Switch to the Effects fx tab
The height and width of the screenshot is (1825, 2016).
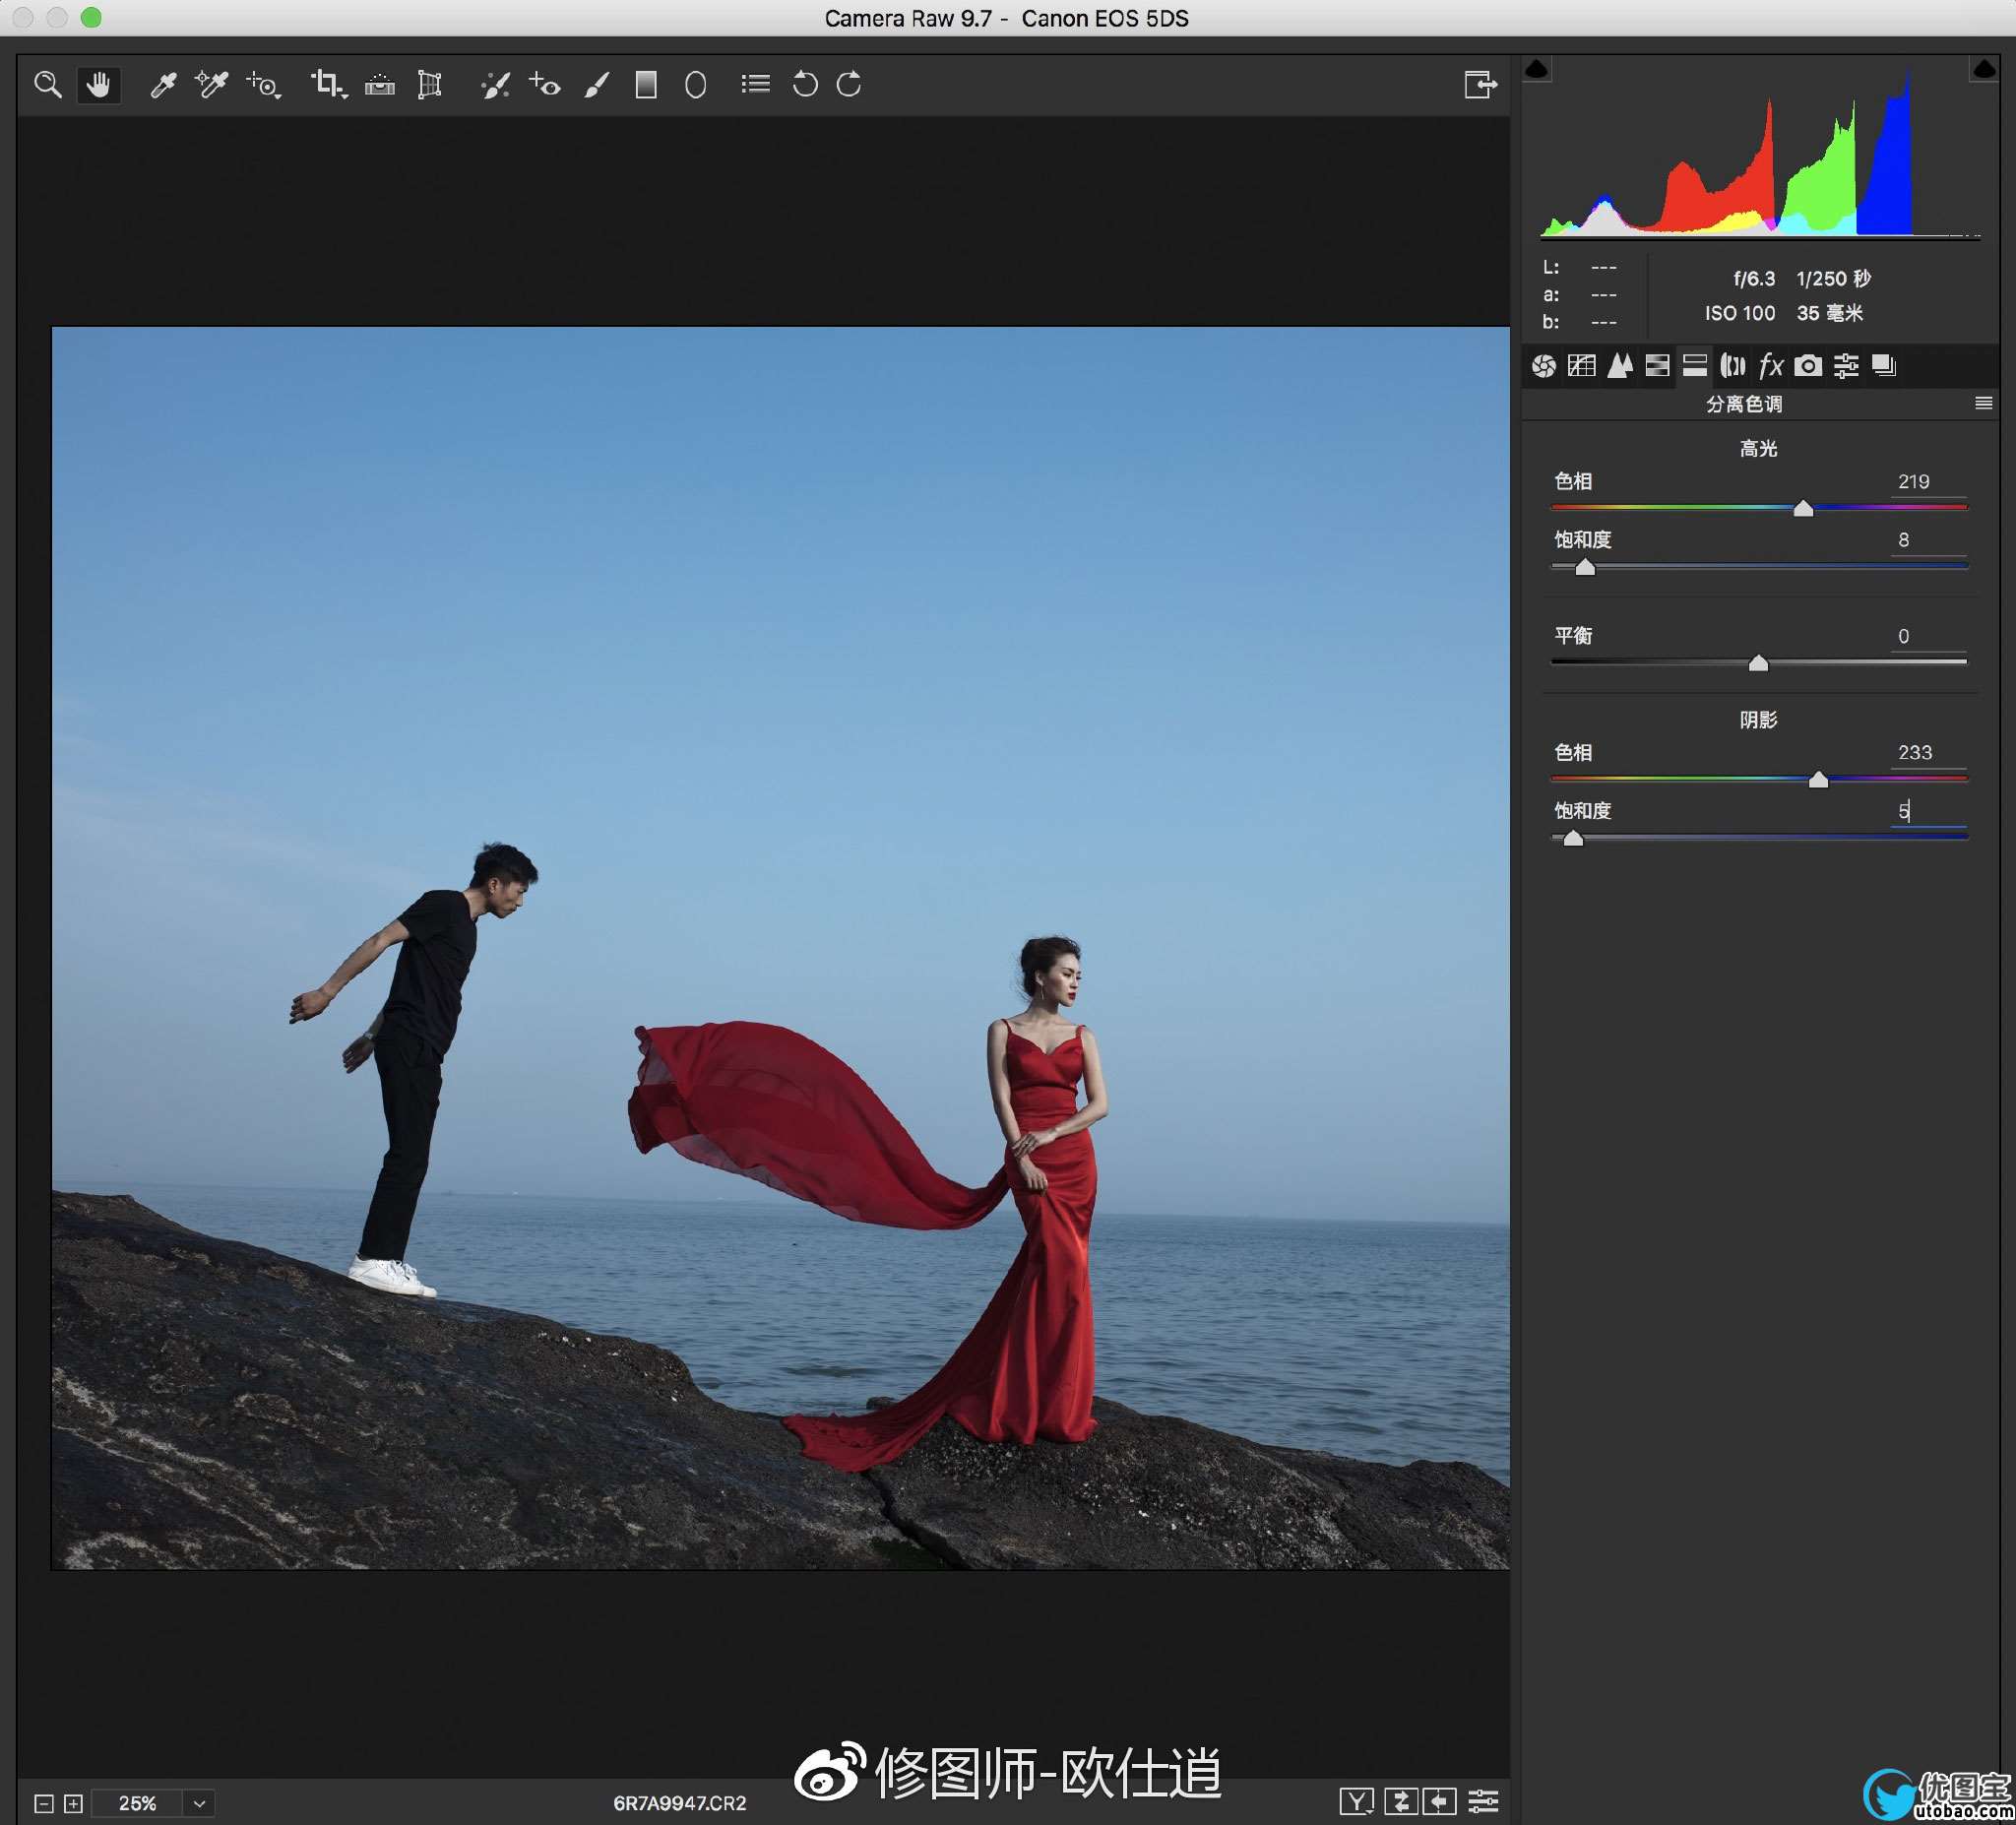(1770, 366)
